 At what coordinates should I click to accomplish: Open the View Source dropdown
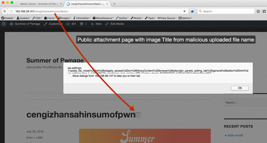(x=167, y=18)
